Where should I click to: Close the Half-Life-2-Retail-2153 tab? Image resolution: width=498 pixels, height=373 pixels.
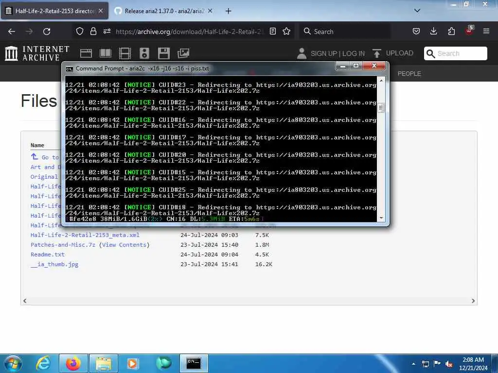point(101,11)
